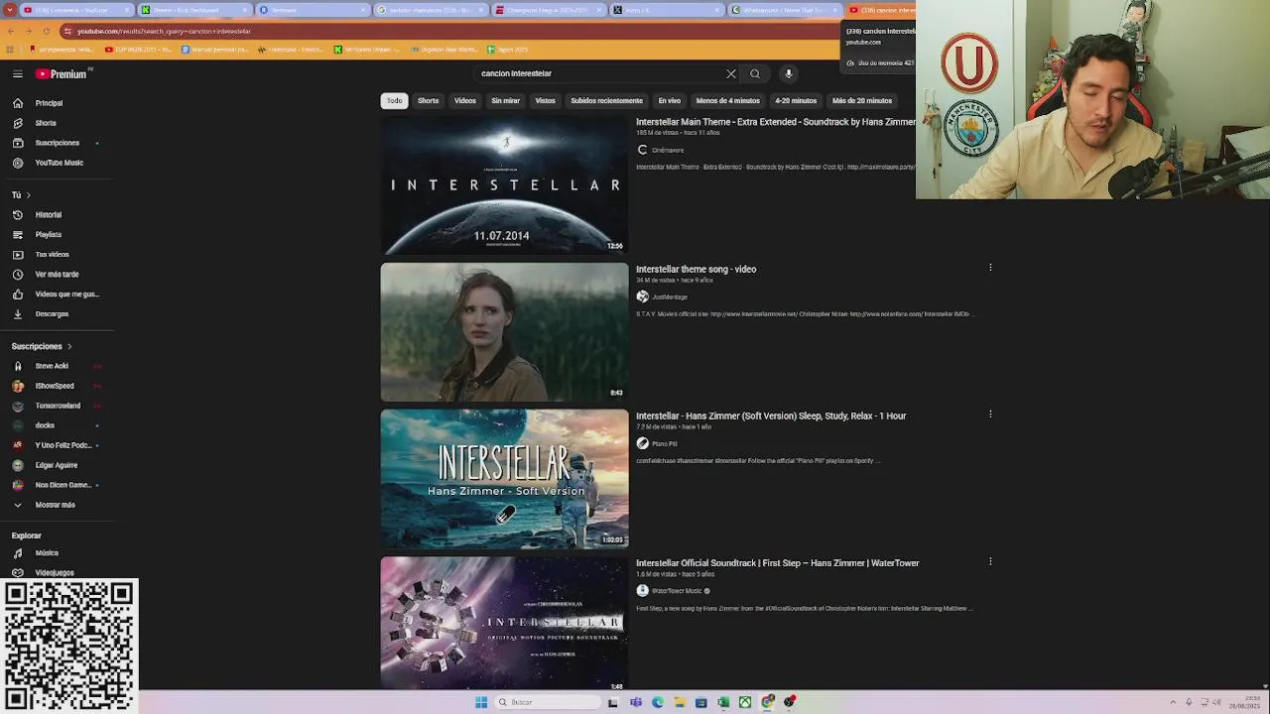1270x714 pixels.
Task: Switch to the X browser tab
Action: click(665, 10)
